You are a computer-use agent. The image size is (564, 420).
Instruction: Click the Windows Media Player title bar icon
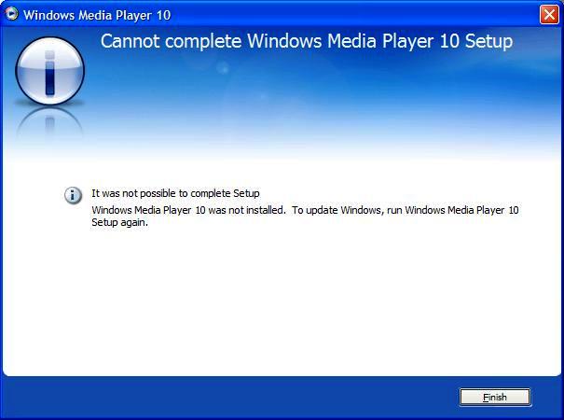12,14
